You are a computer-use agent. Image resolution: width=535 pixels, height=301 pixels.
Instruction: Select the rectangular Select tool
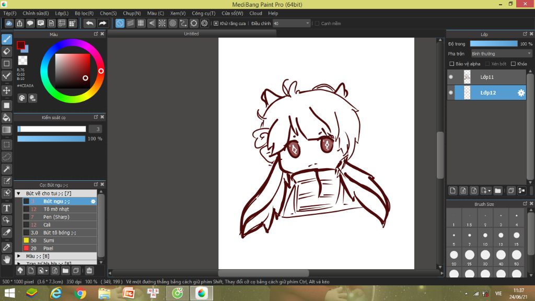point(6,145)
